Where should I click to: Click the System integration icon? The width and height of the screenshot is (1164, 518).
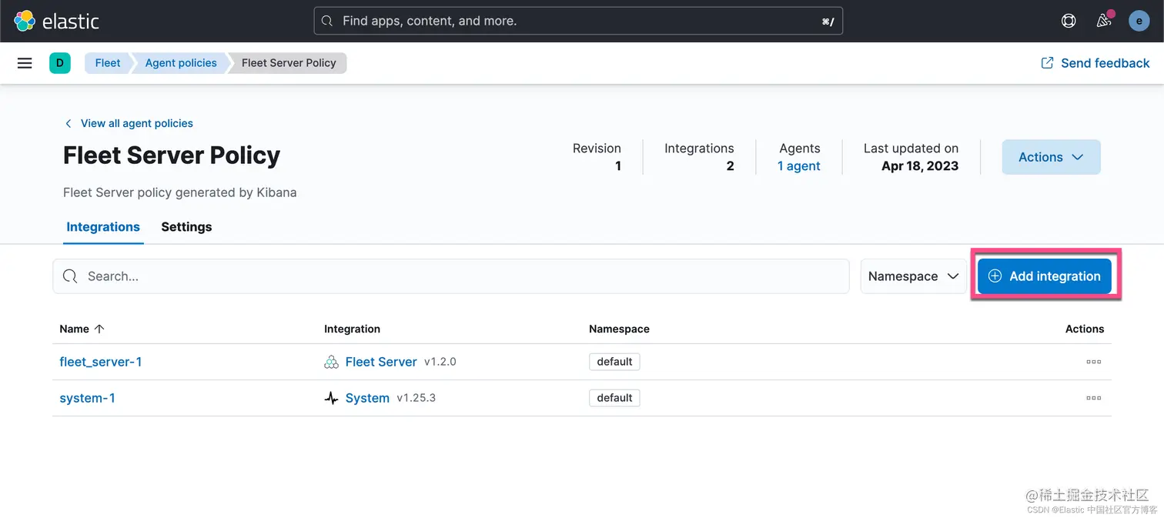(x=331, y=398)
